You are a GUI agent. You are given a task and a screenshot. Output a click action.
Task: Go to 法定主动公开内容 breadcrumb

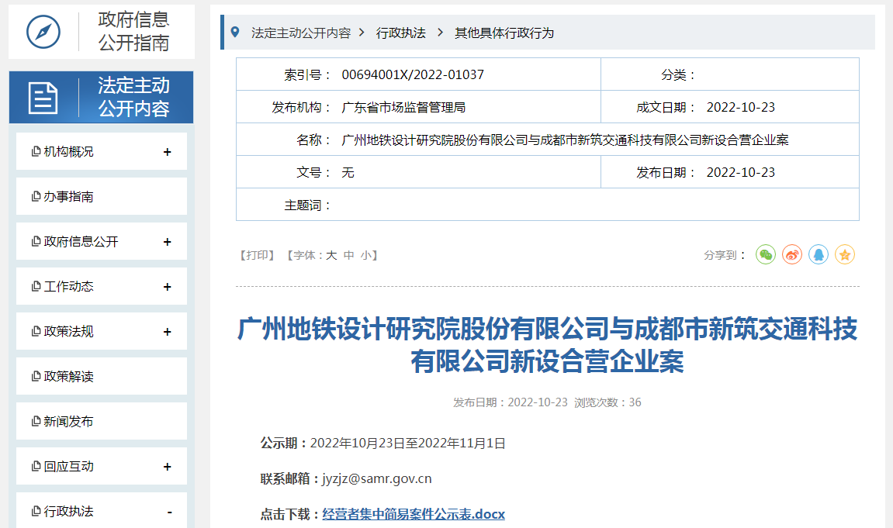301,33
